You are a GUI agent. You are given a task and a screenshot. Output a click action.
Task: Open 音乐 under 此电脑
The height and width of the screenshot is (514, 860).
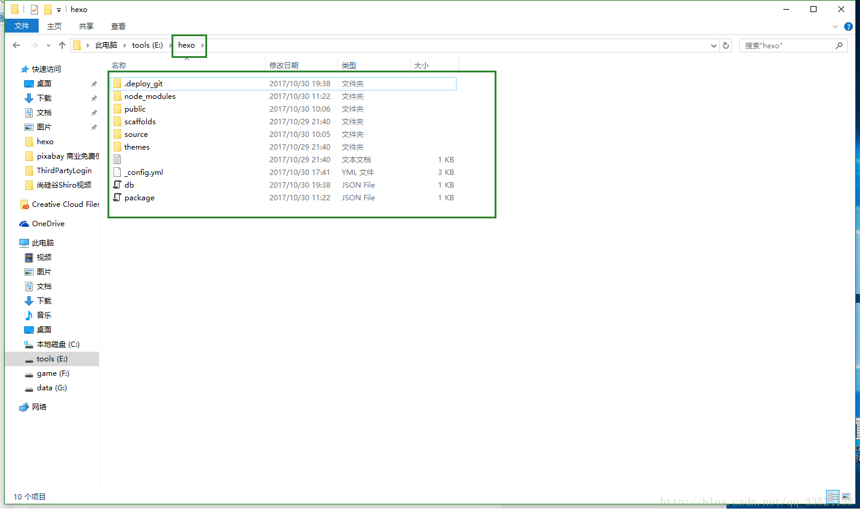click(44, 316)
